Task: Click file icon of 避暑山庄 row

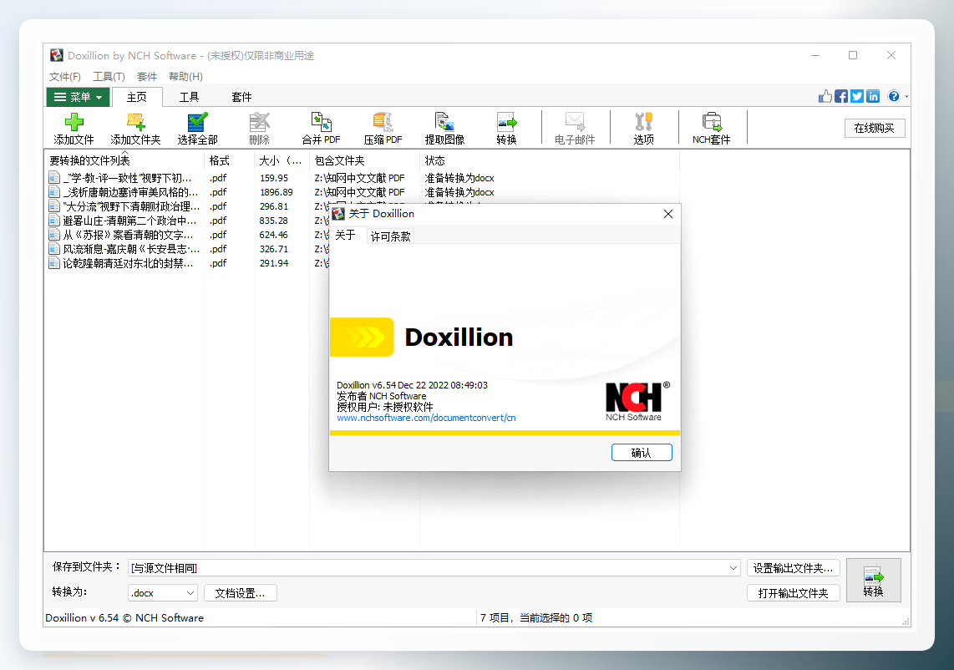Action: click(54, 221)
